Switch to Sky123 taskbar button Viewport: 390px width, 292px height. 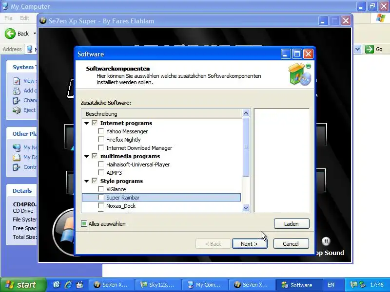coord(158,285)
